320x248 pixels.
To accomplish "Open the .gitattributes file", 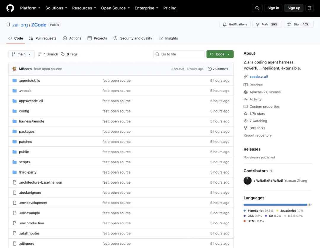I will tap(29, 233).
